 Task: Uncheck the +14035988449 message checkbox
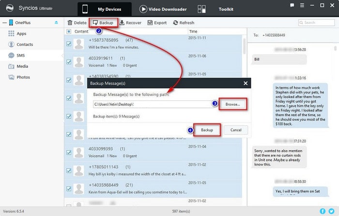[69, 189]
